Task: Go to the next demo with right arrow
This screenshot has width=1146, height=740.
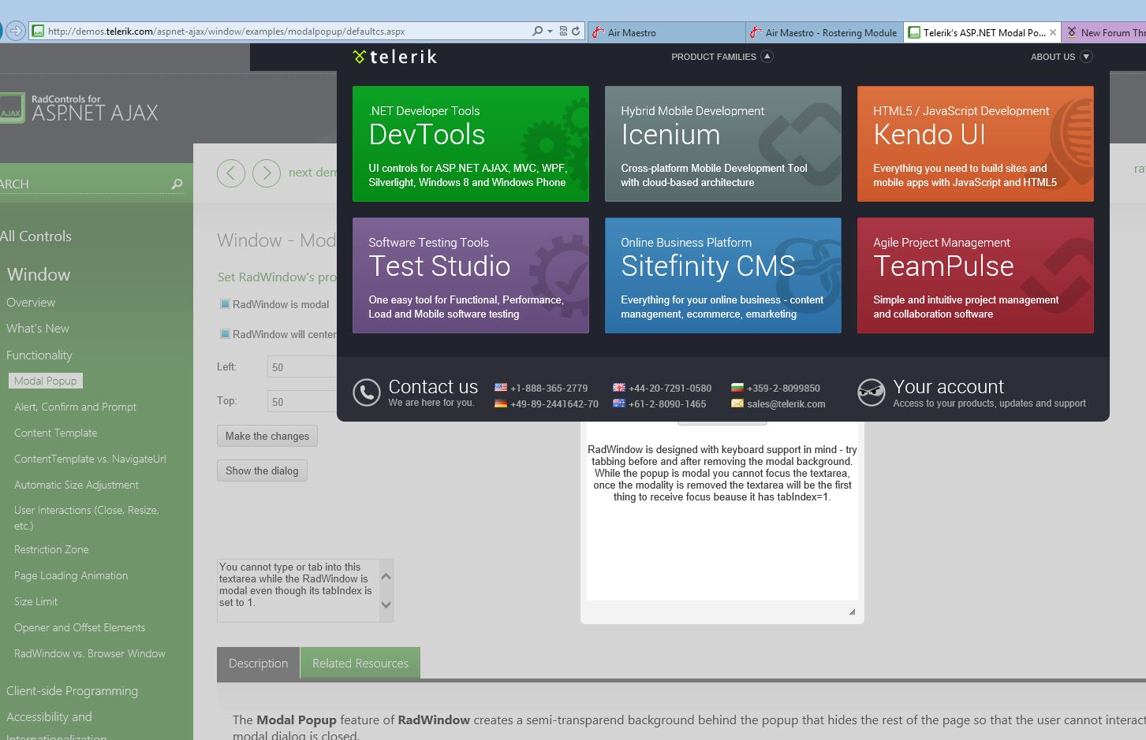Action: point(267,173)
